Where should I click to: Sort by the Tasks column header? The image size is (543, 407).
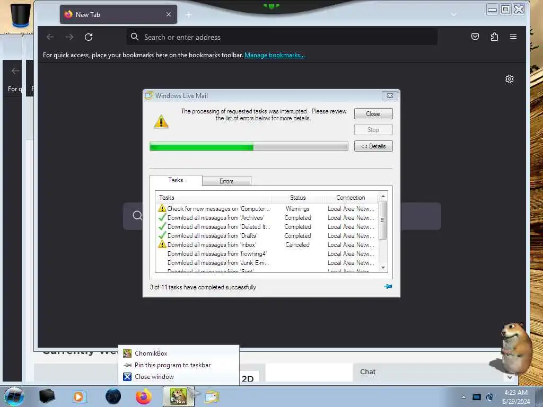(213, 198)
